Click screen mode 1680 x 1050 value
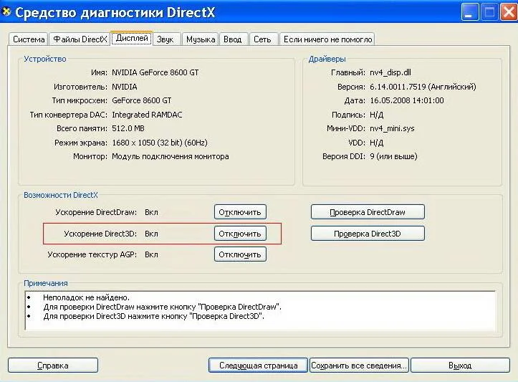This screenshot has width=518, height=382. (160, 143)
